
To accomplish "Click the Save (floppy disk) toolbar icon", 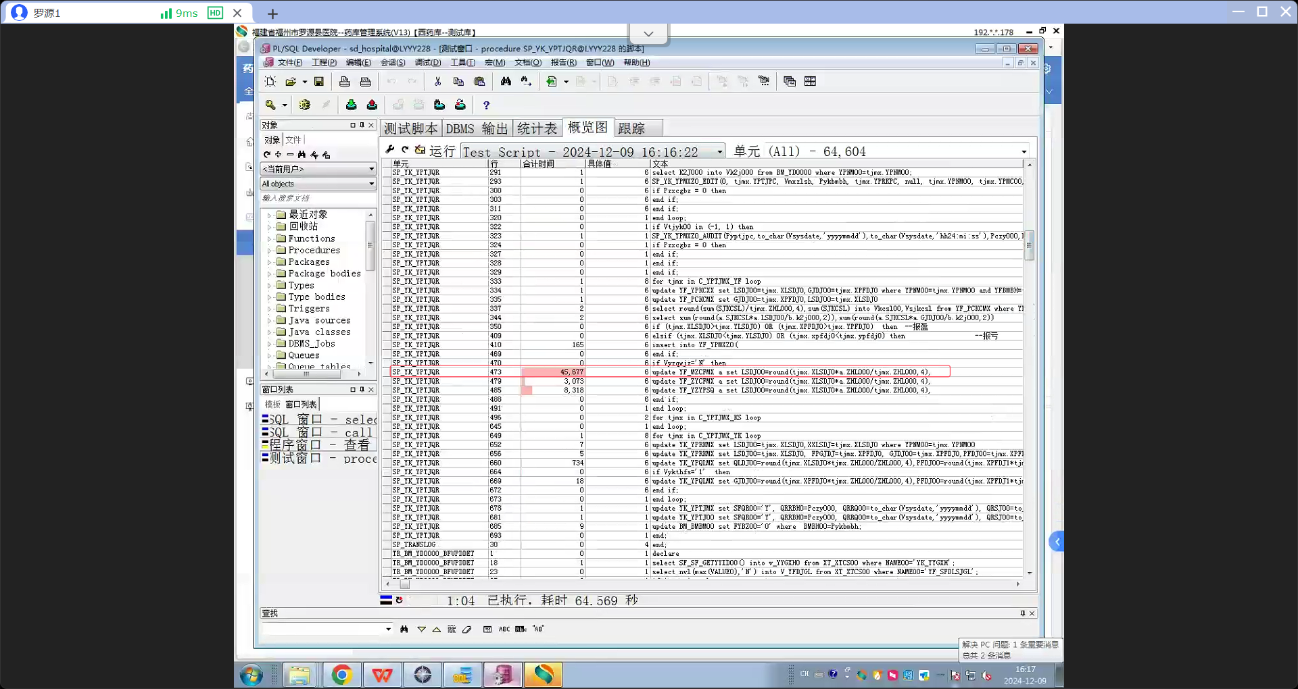I will (319, 82).
